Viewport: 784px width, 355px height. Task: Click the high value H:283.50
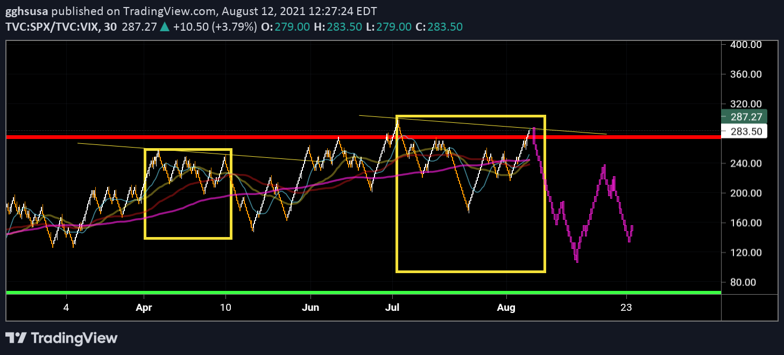click(338, 26)
